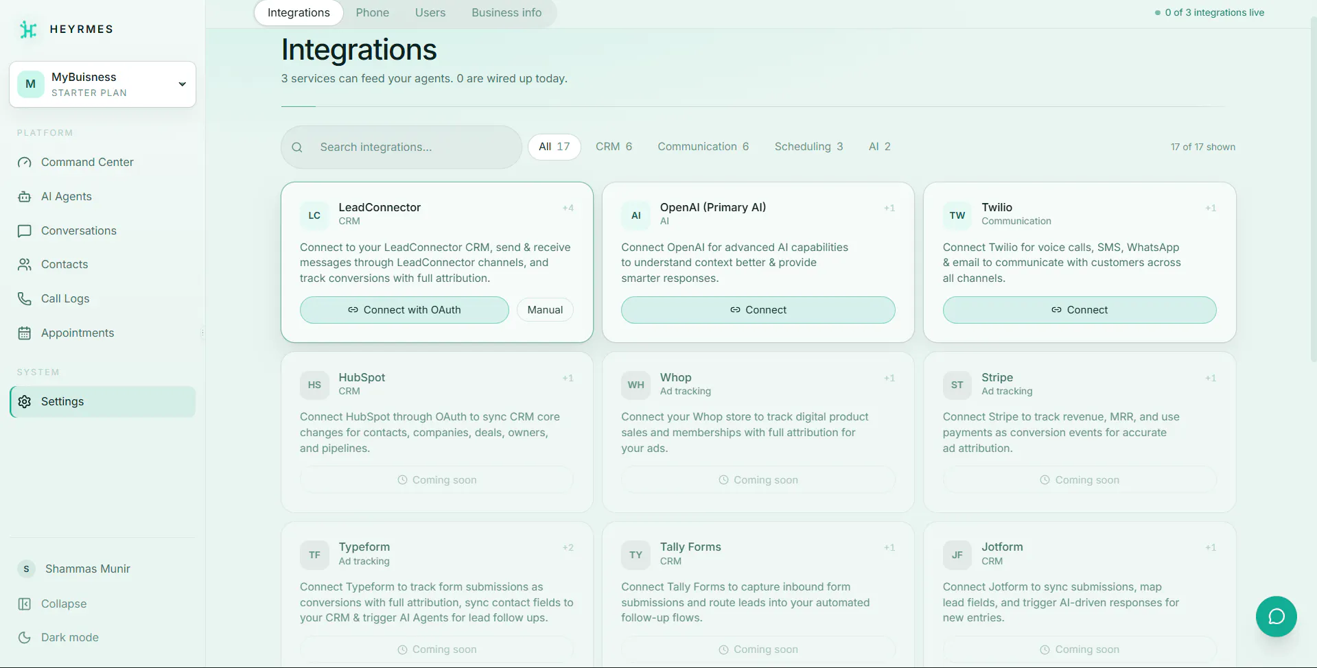Screen dimensions: 1317x668
Task: Click the LC LeadConnector badge
Action: click(314, 215)
